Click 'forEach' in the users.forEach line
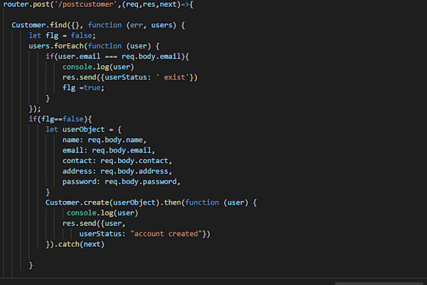The image size is (427, 285). click(x=69, y=46)
